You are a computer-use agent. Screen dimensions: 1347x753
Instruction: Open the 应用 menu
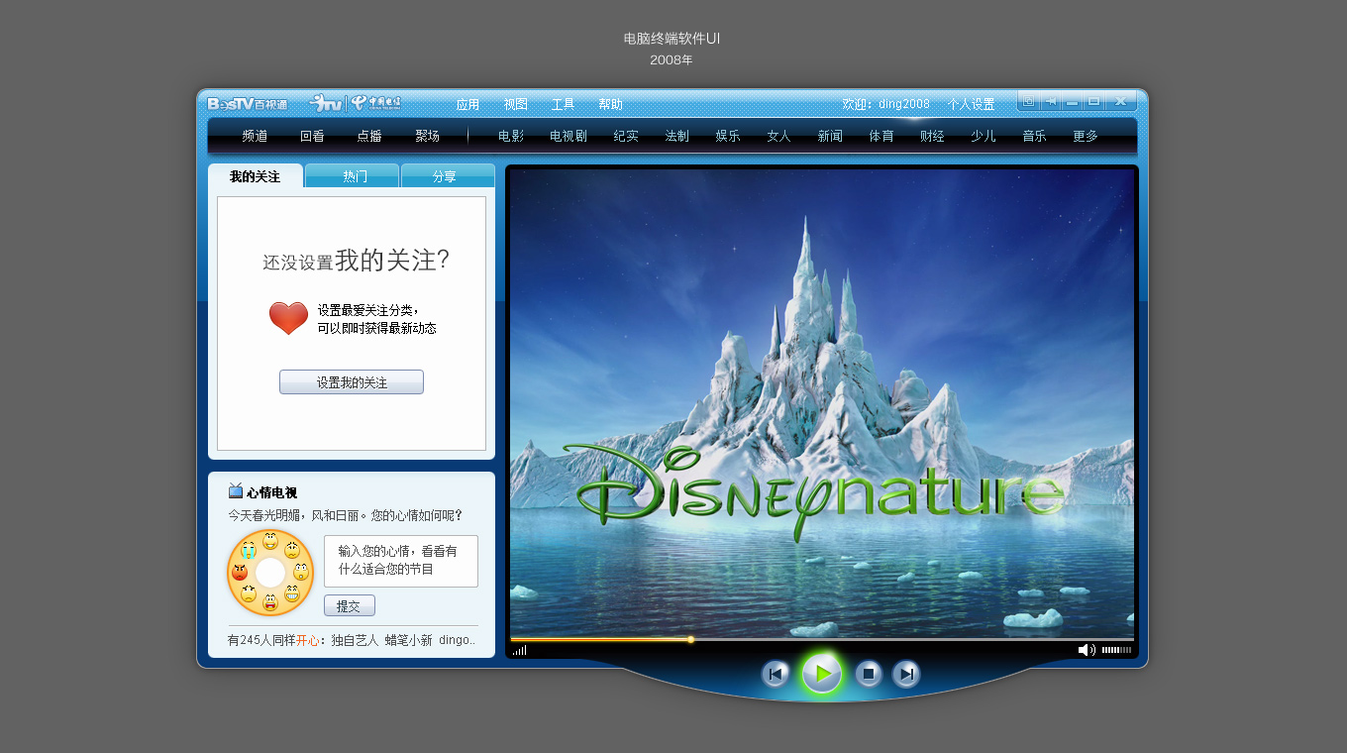click(x=467, y=104)
